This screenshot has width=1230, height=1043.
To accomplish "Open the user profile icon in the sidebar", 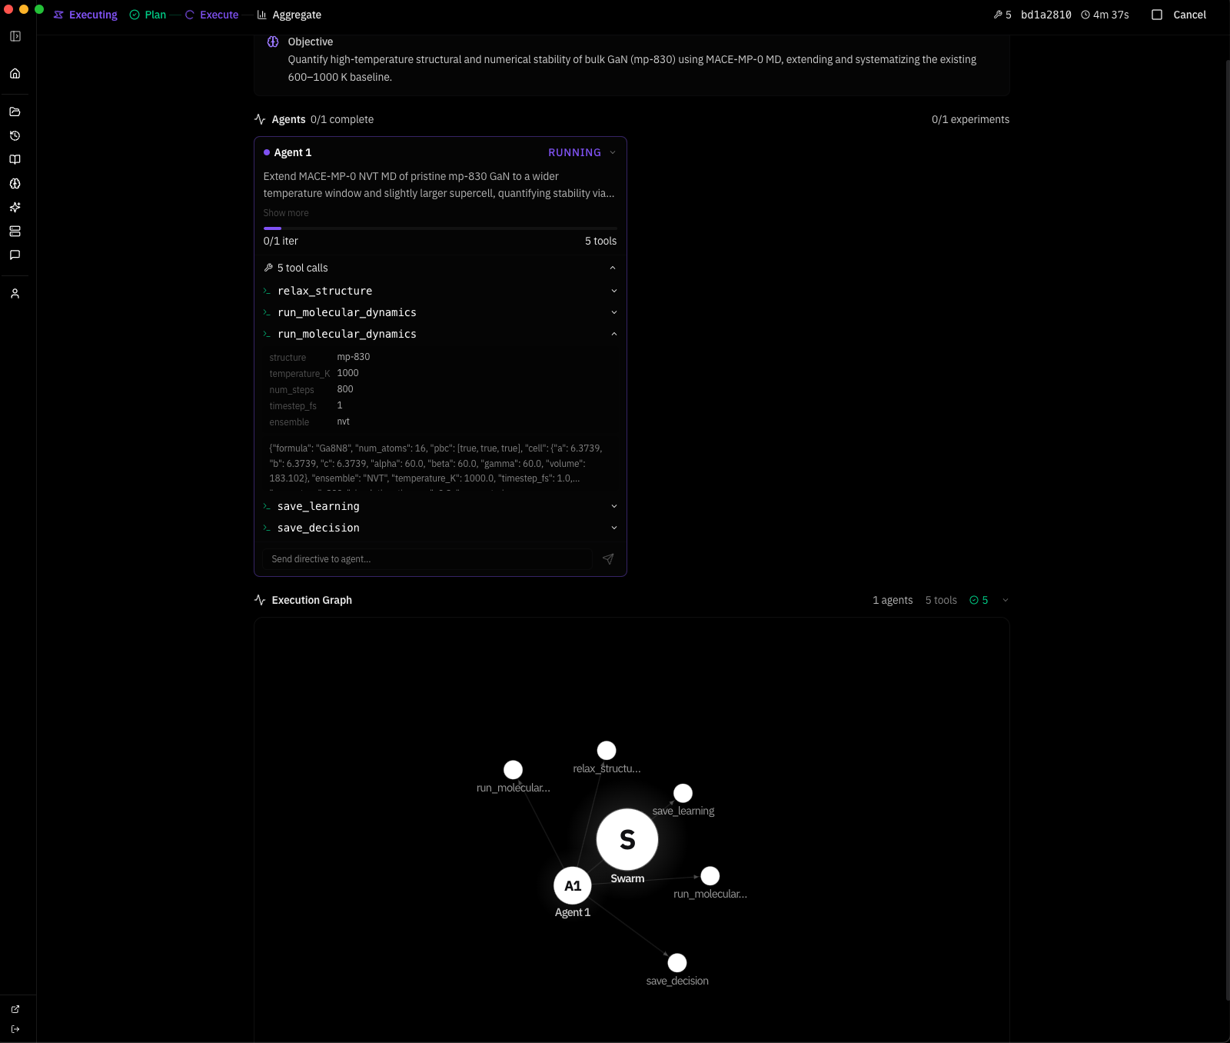I will point(15,294).
